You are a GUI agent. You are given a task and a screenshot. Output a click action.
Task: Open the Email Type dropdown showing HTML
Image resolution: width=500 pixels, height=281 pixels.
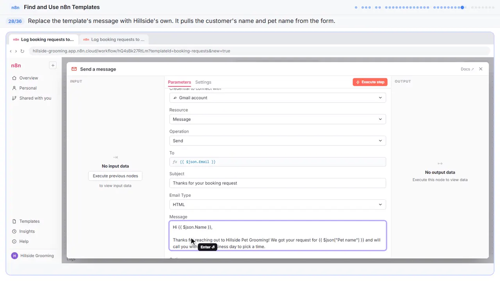278,205
